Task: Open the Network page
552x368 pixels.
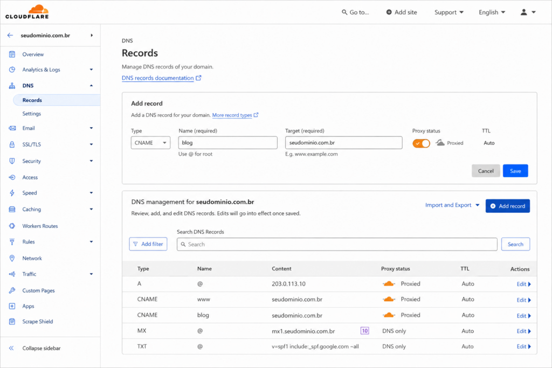Action: click(x=32, y=258)
